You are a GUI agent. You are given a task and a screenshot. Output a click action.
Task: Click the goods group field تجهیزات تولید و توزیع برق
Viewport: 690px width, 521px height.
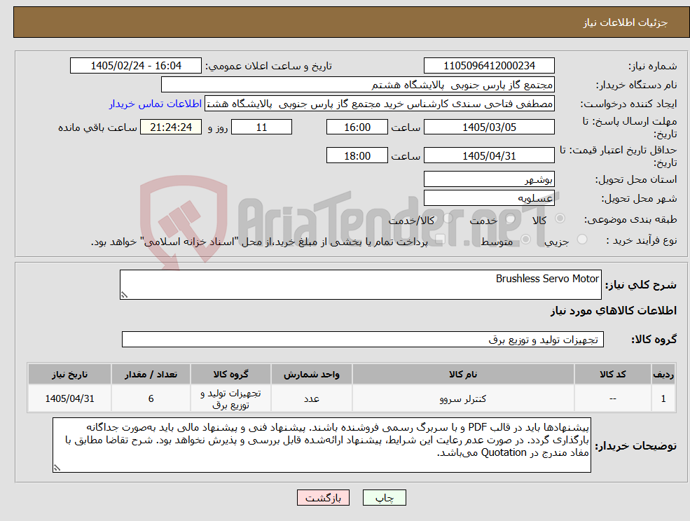click(363, 339)
